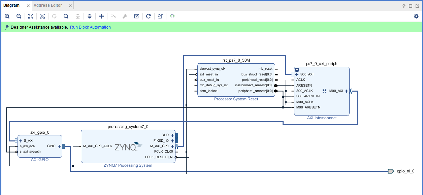Image resolution: width=423 pixels, height=195 pixels.
Task: Regenerate the layout with the circular arrow icon
Action: coord(148,16)
